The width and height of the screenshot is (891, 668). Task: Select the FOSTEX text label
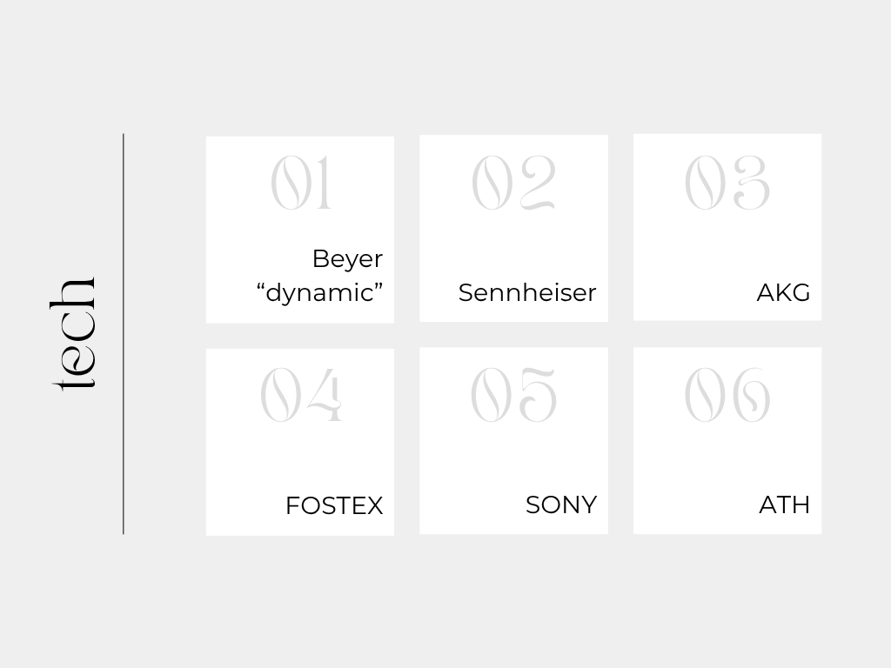click(x=334, y=505)
